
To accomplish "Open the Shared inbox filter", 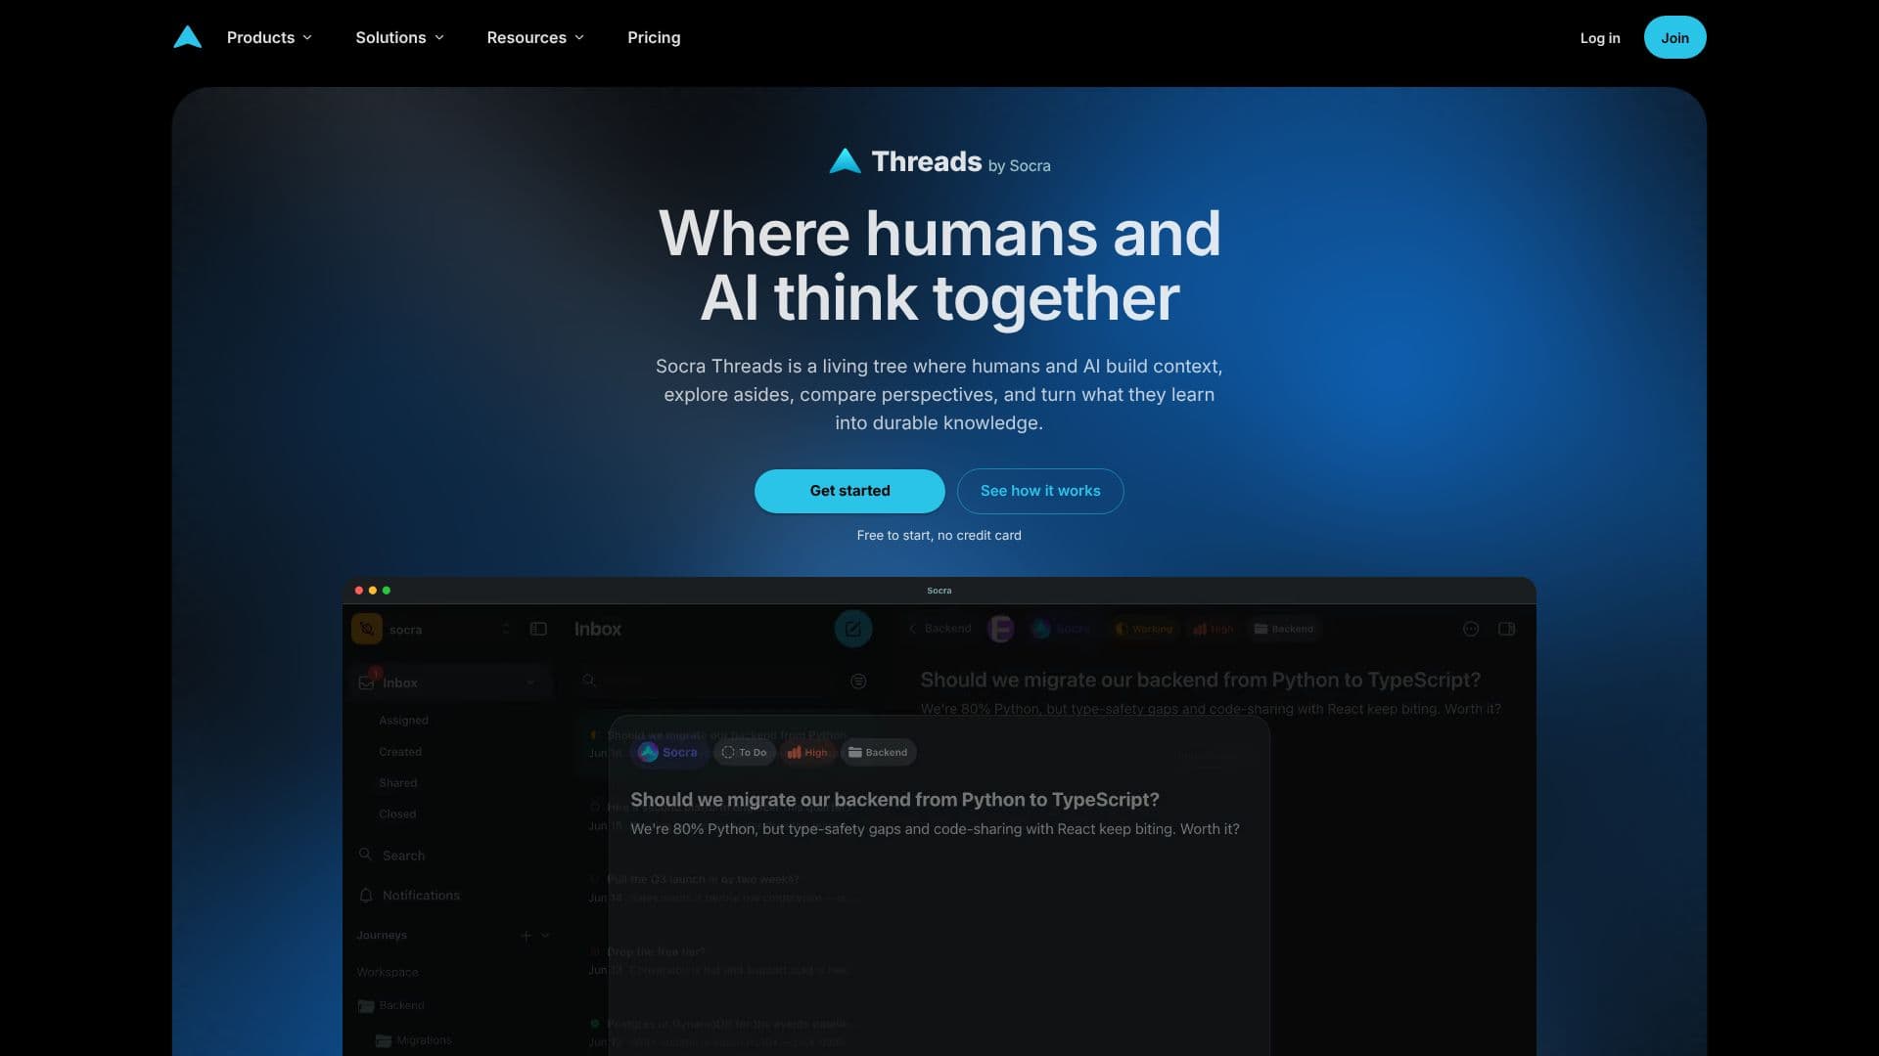I will click(397, 783).
